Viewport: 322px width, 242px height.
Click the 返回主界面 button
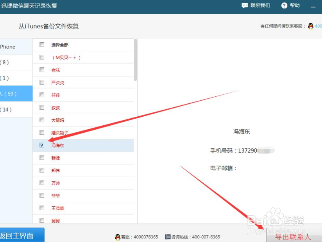pos(22,235)
